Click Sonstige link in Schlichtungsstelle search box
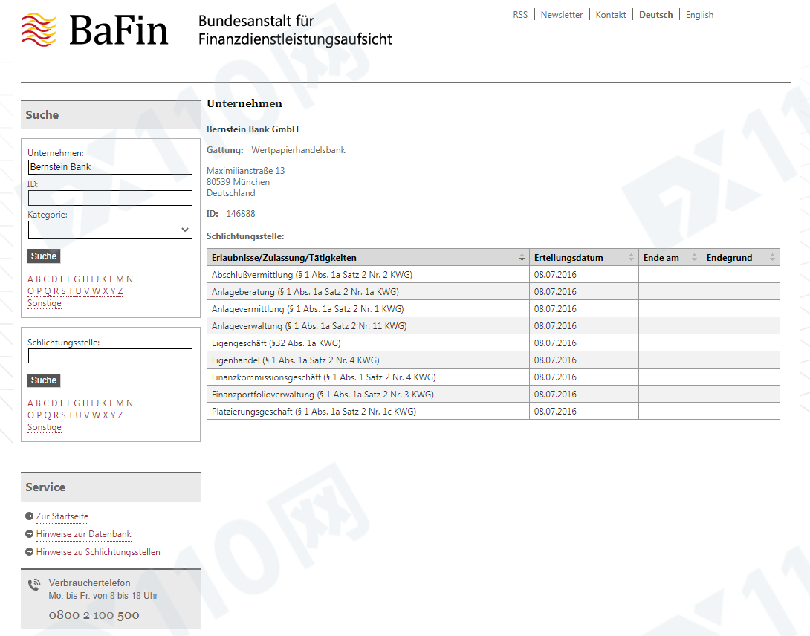810x636 pixels. click(45, 427)
